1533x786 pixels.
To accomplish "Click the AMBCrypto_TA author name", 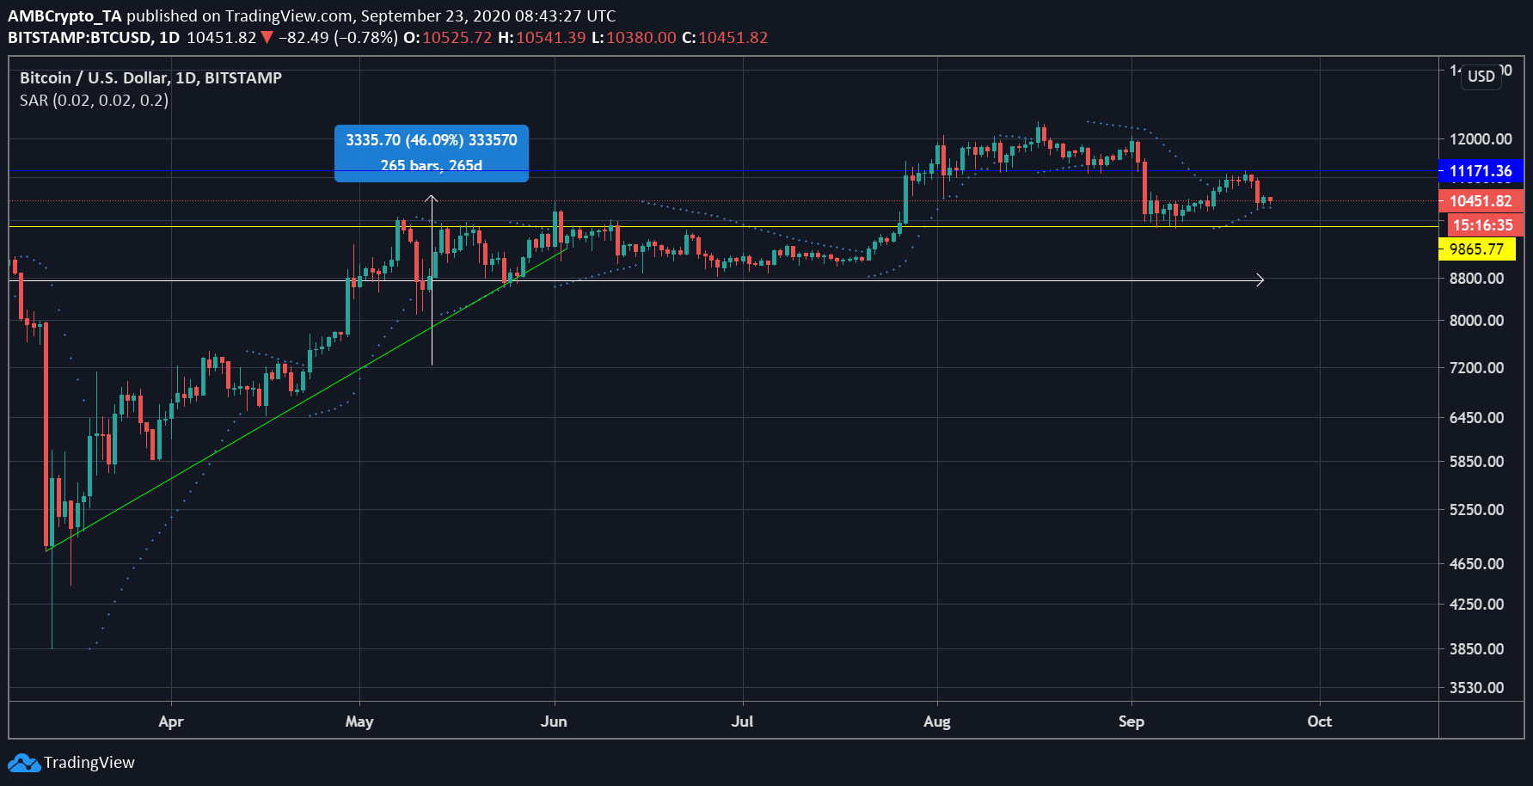I will coord(64,16).
